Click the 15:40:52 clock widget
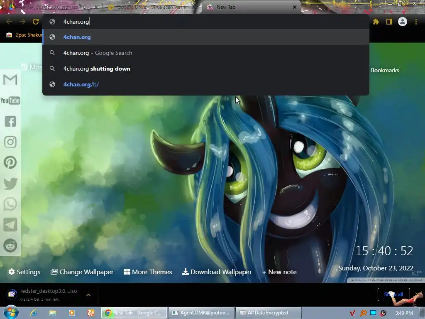 click(x=384, y=251)
